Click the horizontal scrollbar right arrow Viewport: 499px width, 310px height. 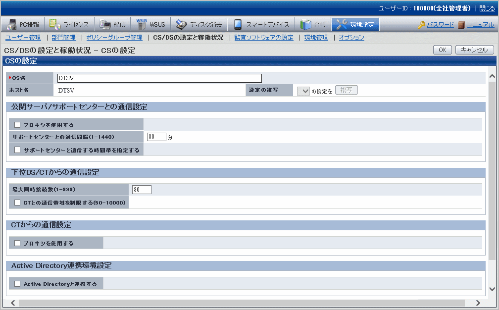point(478,303)
